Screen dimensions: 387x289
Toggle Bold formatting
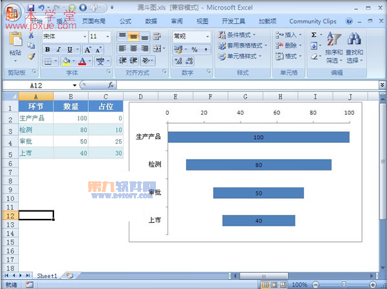coord(48,50)
